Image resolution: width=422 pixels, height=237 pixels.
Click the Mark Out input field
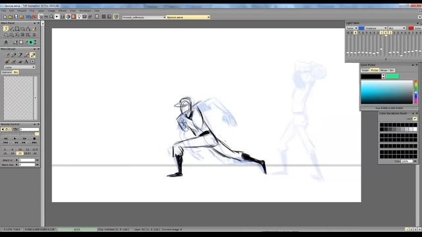click(x=26, y=165)
